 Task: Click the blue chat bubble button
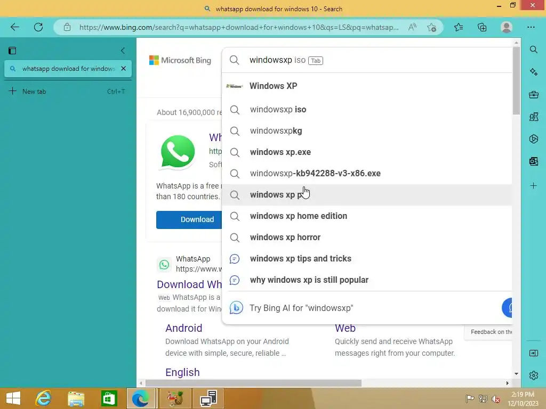coord(508,308)
